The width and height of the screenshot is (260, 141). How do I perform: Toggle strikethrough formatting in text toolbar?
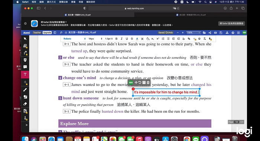pyautogui.click(x=132, y=39)
